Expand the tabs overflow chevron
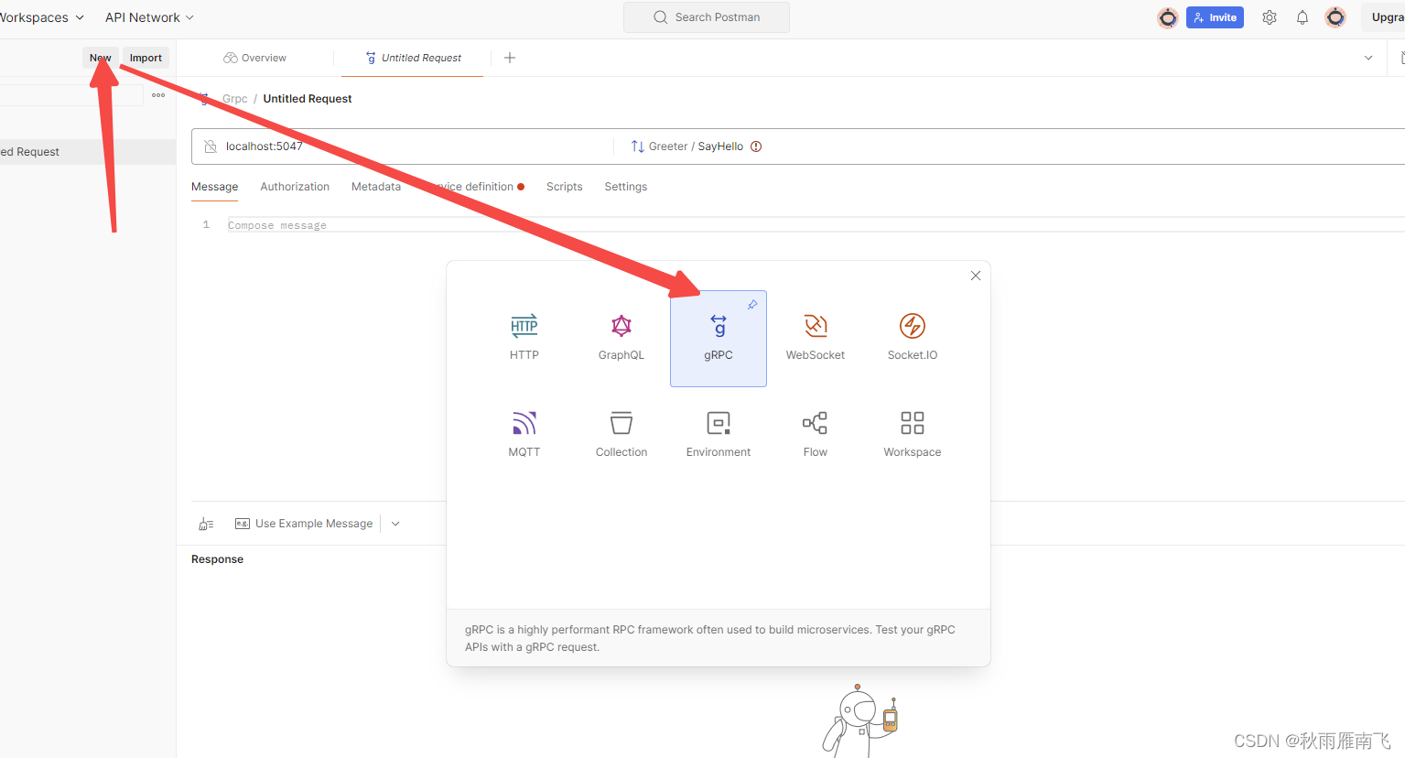The image size is (1405, 758). click(1368, 58)
